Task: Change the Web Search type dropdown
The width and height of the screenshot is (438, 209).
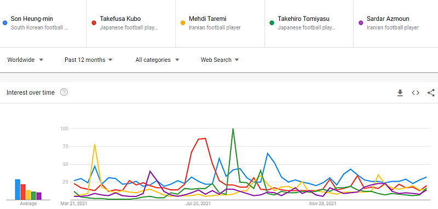Action: pyautogui.click(x=220, y=60)
